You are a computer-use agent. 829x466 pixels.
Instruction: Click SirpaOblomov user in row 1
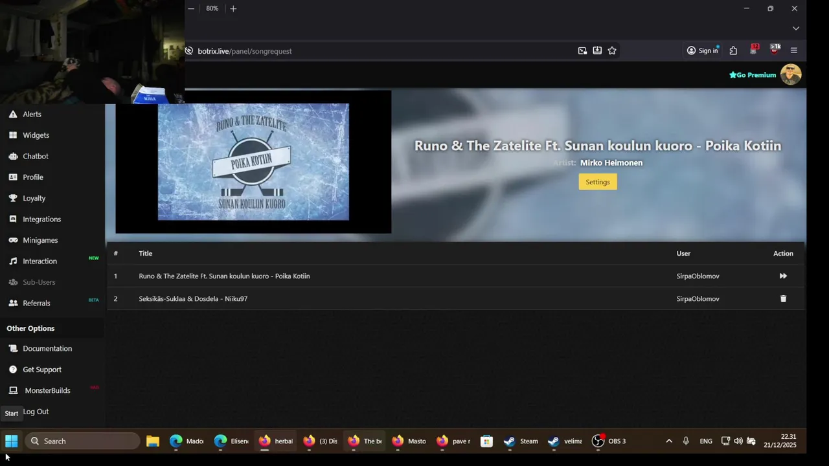coord(698,276)
